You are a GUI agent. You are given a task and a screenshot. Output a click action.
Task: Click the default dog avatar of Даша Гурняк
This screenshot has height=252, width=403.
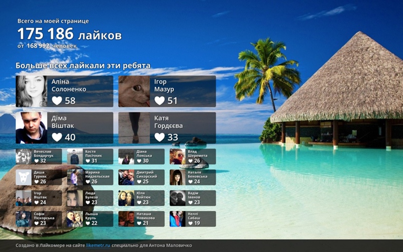point(23,177)
